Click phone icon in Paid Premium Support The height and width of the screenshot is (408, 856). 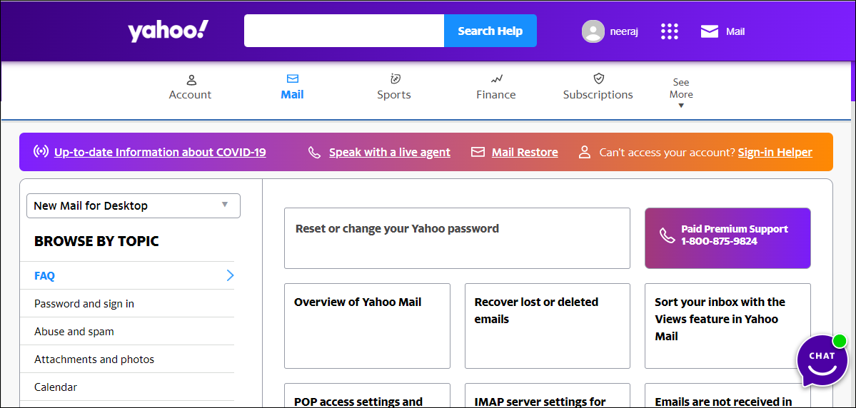coord(667,235)
